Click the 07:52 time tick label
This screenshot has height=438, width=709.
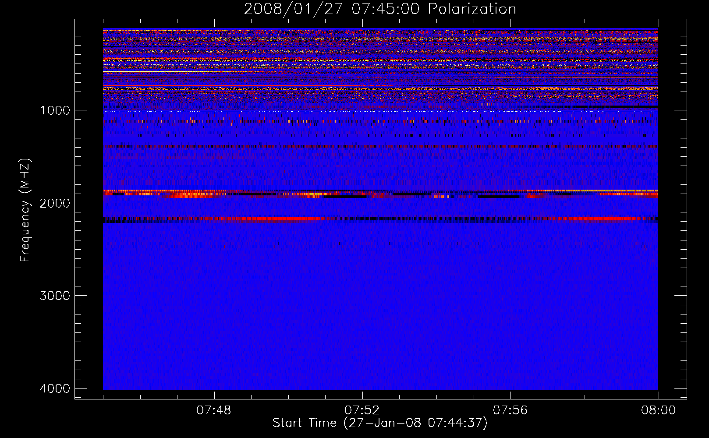pyautogui.click(x=362, y=410)
